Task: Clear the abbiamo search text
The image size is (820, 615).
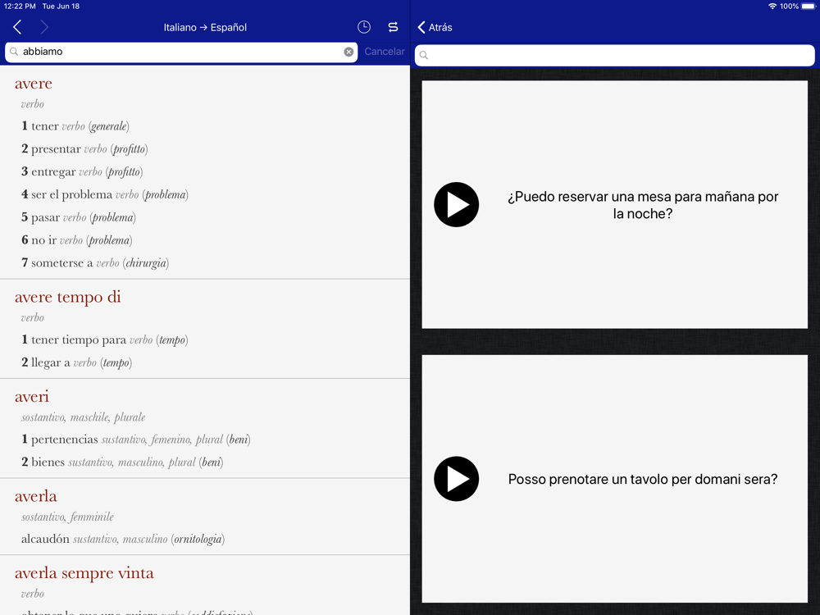Action: click(348, 52)
